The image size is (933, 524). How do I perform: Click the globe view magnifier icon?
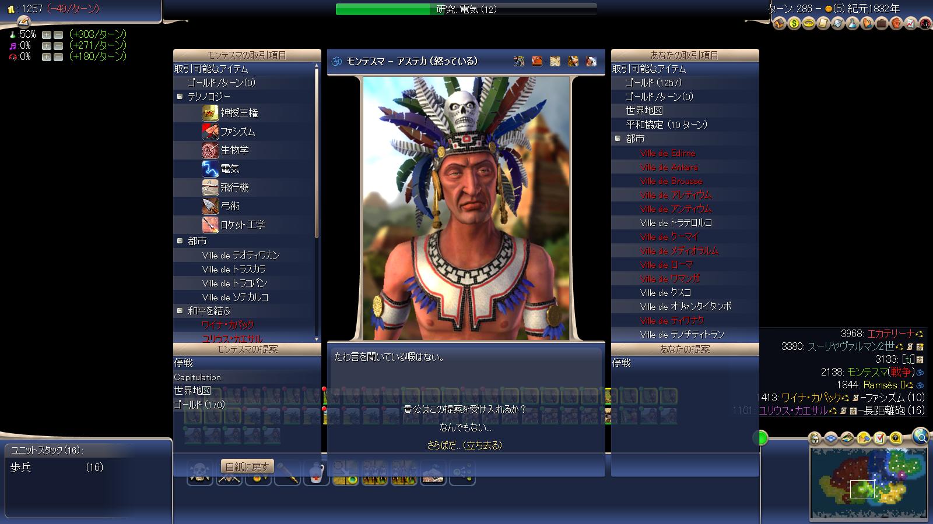coord(921,436)
